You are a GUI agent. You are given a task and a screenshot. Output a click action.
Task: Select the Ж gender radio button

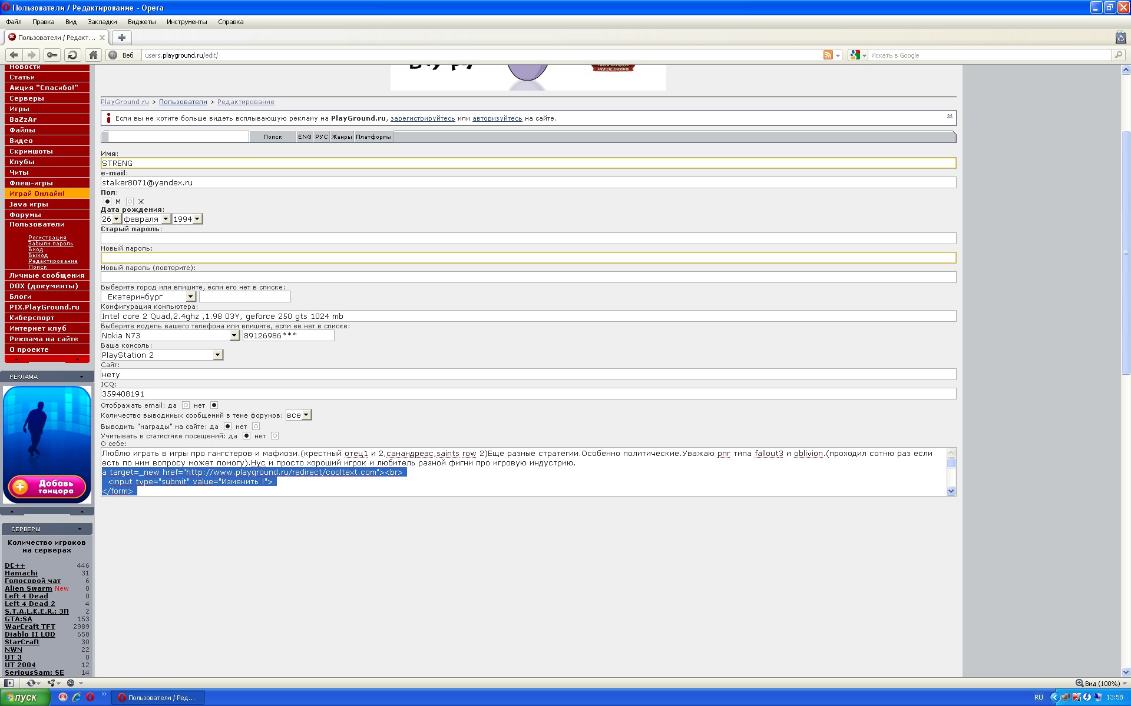pos(130,202)
